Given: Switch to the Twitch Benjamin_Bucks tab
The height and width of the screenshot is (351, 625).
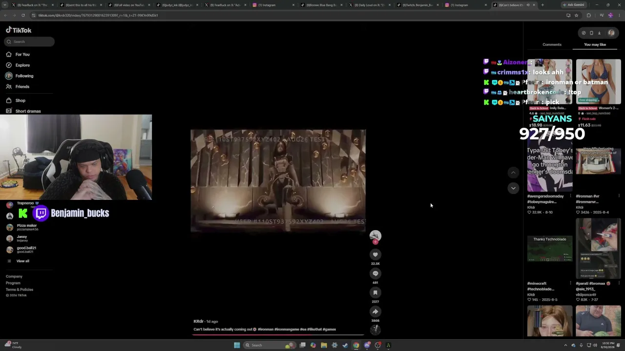Looking at the screenshot, I should pyautogui.click(x=418, y=5).
